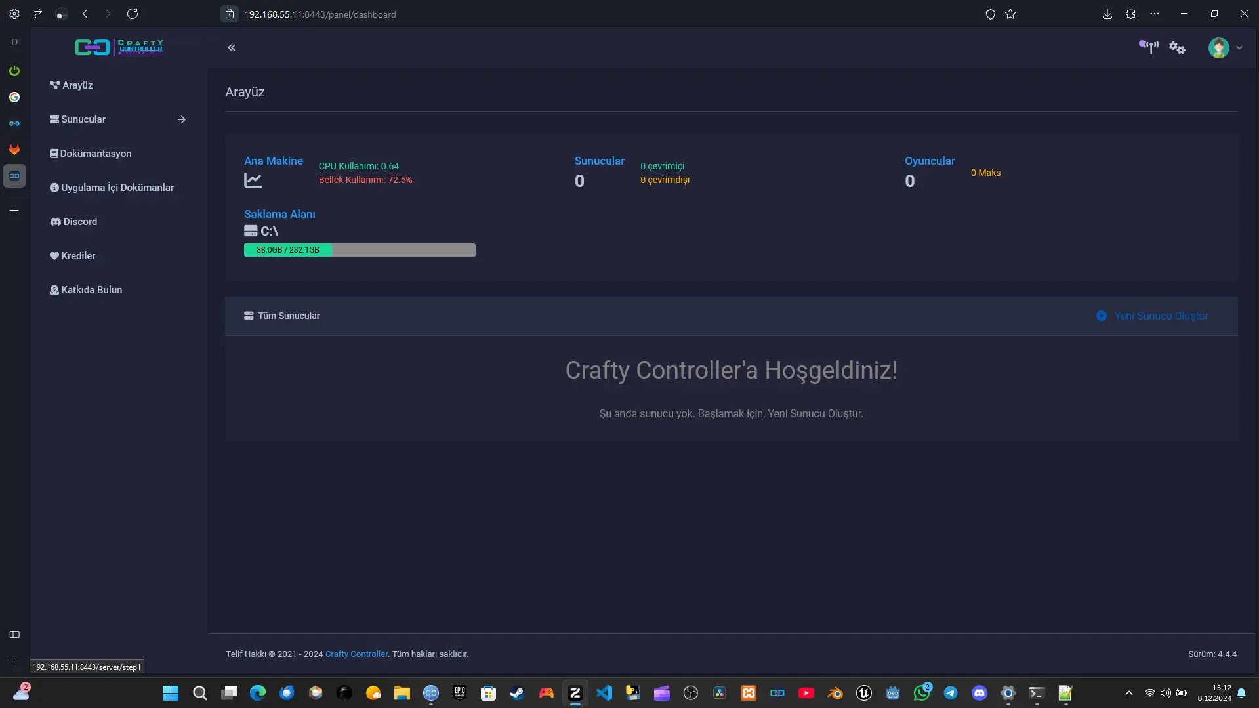
Task: Click the 0 çevrimdışı status text
Action: click(x=665, y=180)
